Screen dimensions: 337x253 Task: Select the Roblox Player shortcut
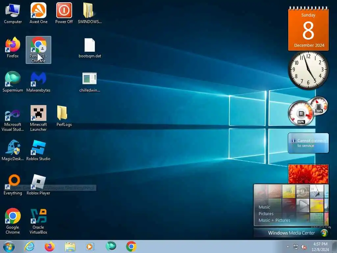39,184
